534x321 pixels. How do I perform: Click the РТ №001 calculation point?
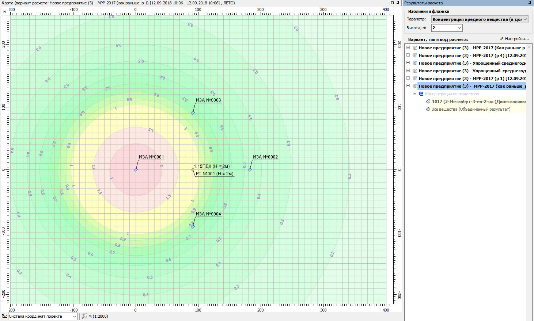193,169
